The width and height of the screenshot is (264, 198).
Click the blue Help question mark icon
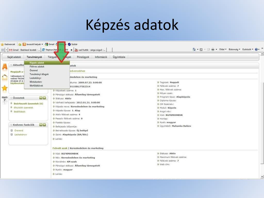[x=256, y=49]
